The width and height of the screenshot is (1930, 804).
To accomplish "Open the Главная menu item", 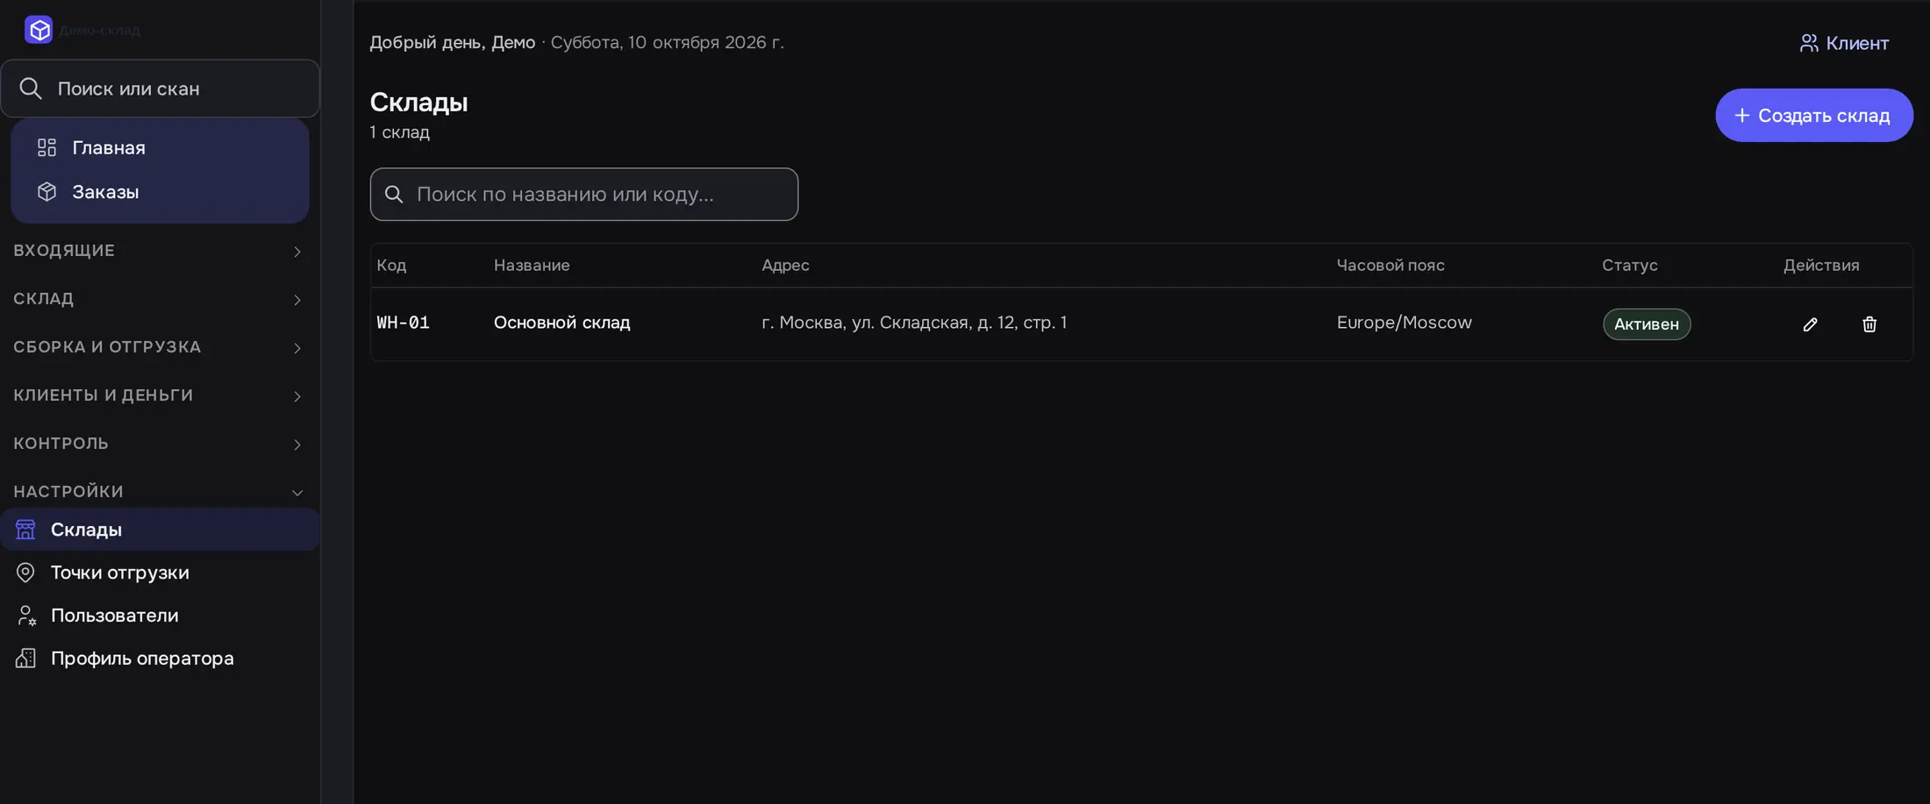I will (160, 147).
